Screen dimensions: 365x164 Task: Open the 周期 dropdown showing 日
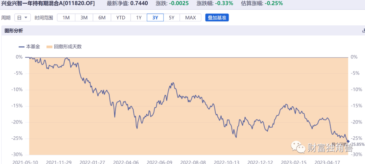point(23,18)
